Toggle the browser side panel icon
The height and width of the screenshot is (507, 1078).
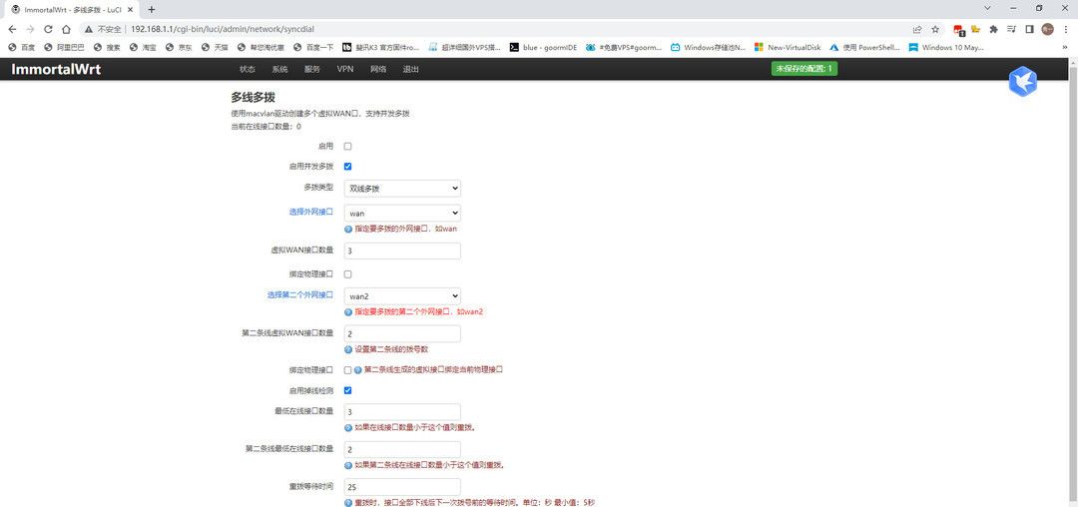coord(1029,30)
